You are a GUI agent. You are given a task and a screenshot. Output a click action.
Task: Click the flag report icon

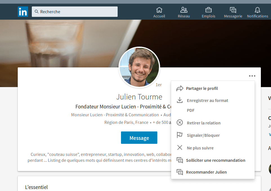[180, 135]
